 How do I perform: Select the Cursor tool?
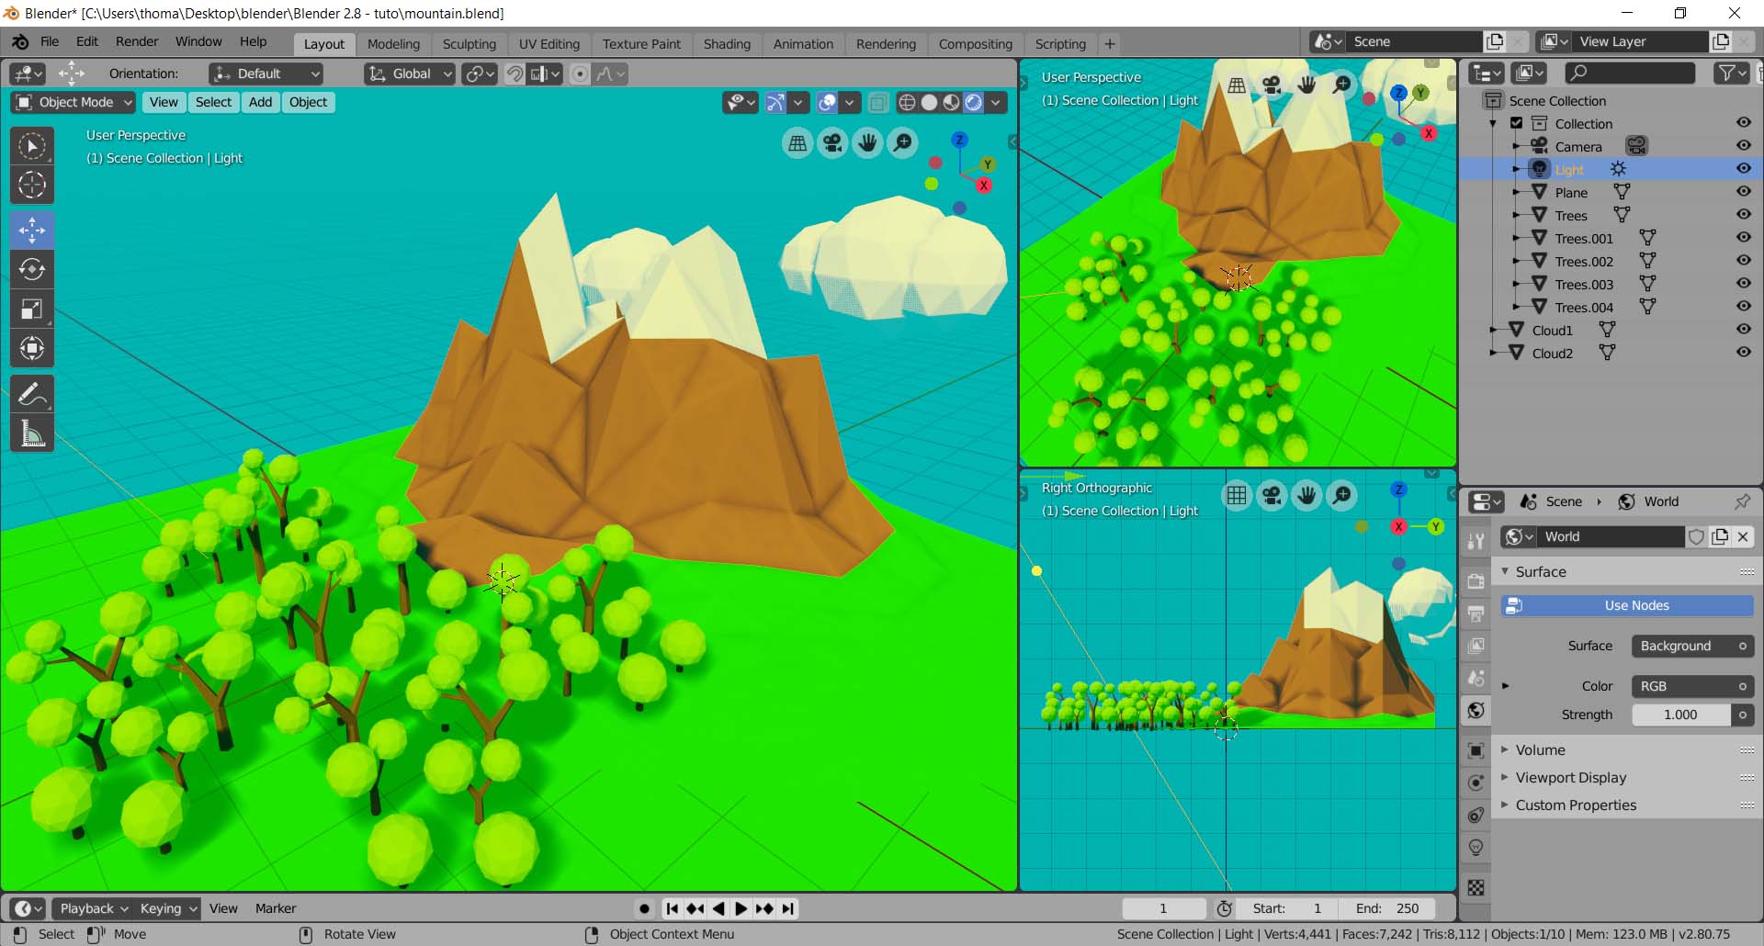32,185
